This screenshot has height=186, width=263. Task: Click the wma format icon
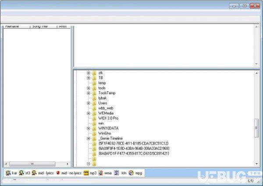click(100, 173)
